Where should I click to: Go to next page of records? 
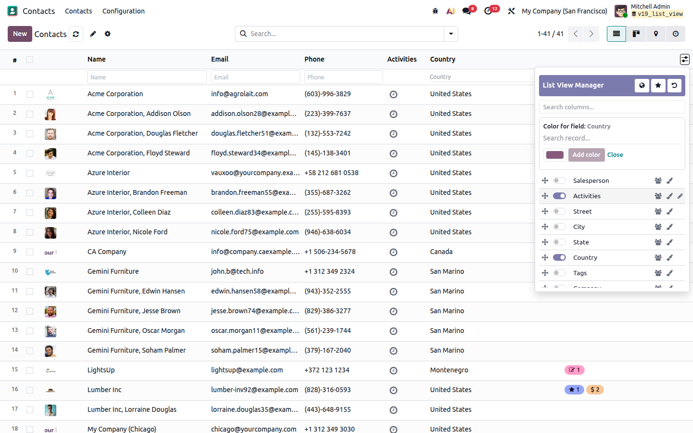pos(591,34)
